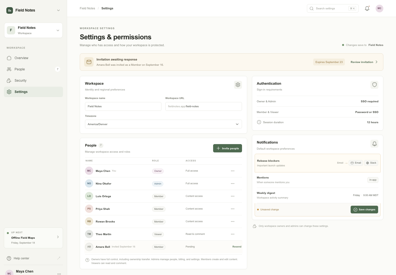Click the Weekly digest 9:00 AM MDT time
The height and width of the screenshot is (275, 396).
371,195
